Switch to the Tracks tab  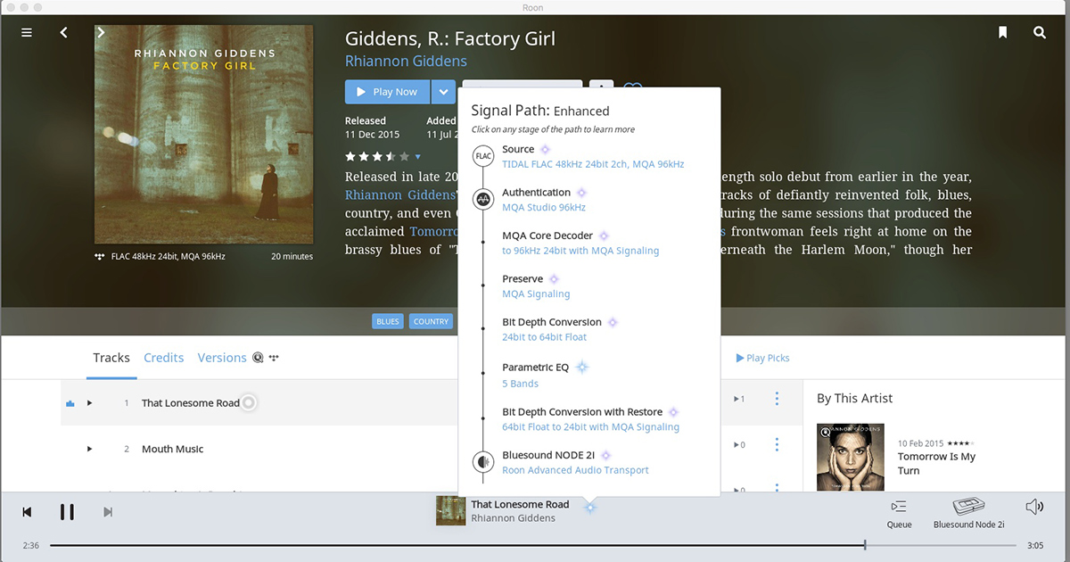point(111,358)
